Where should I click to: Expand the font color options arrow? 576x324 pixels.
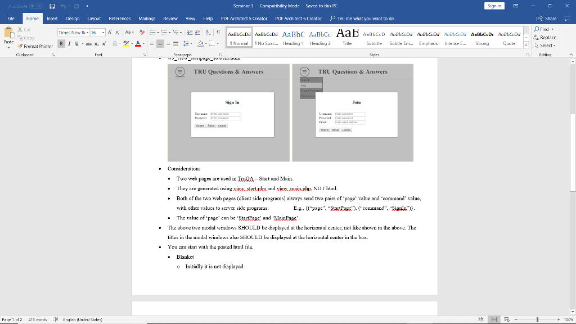coord(143,43)
